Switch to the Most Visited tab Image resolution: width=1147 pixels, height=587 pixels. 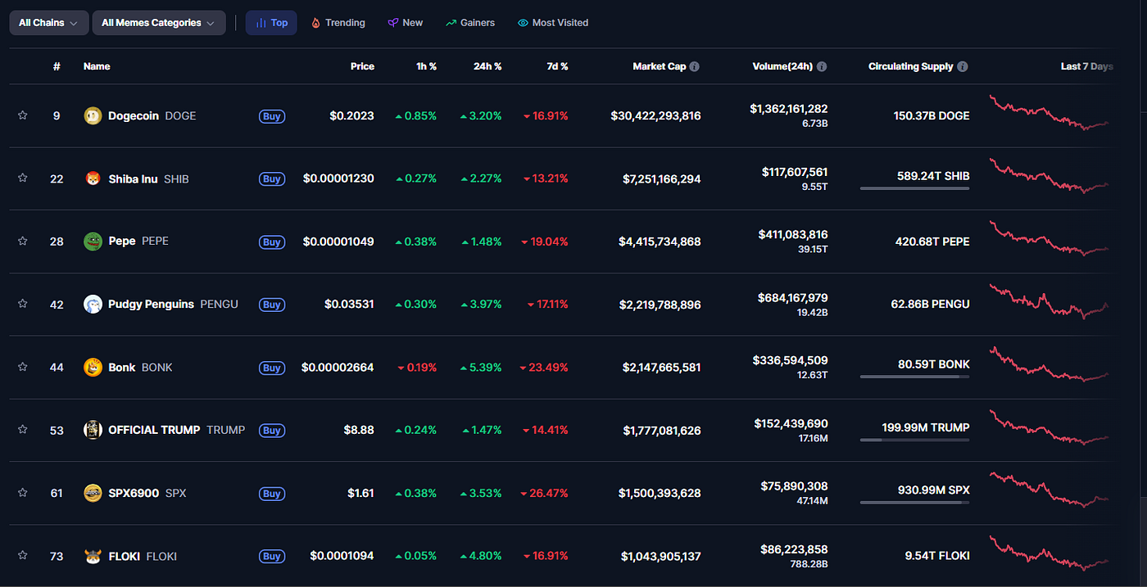(x=553, y=23)
